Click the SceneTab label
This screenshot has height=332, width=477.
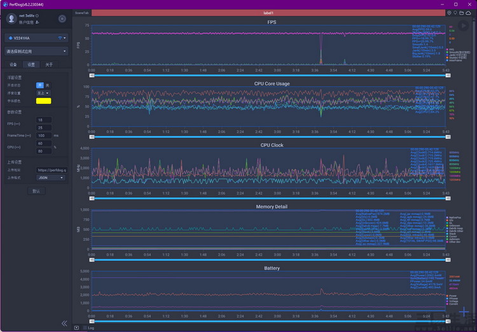pyautogui.click(x=82, y=13)
